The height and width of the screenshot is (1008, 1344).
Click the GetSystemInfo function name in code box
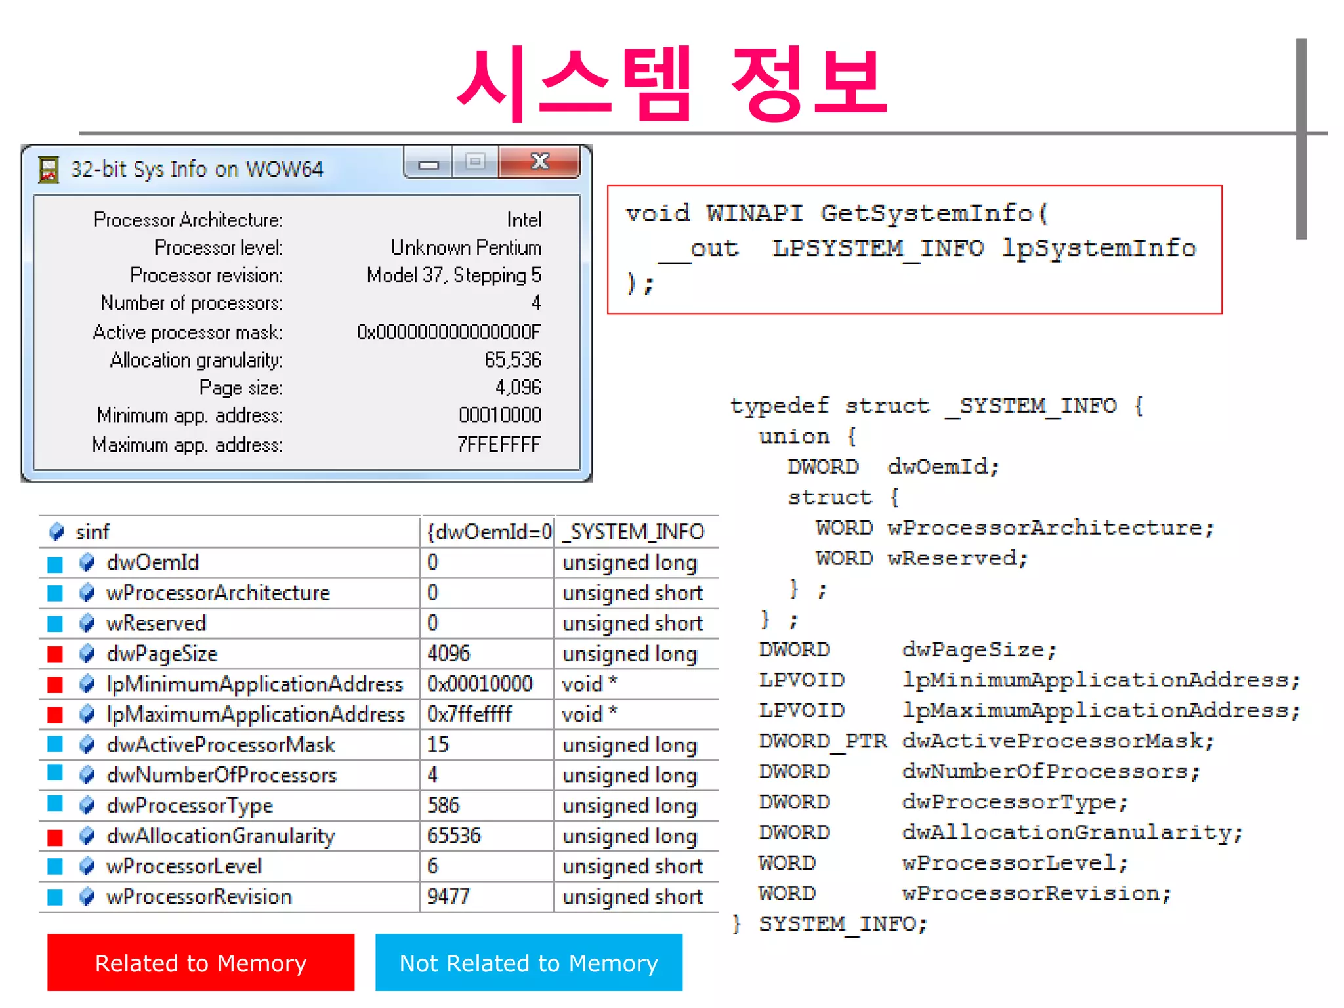point(927,213)
